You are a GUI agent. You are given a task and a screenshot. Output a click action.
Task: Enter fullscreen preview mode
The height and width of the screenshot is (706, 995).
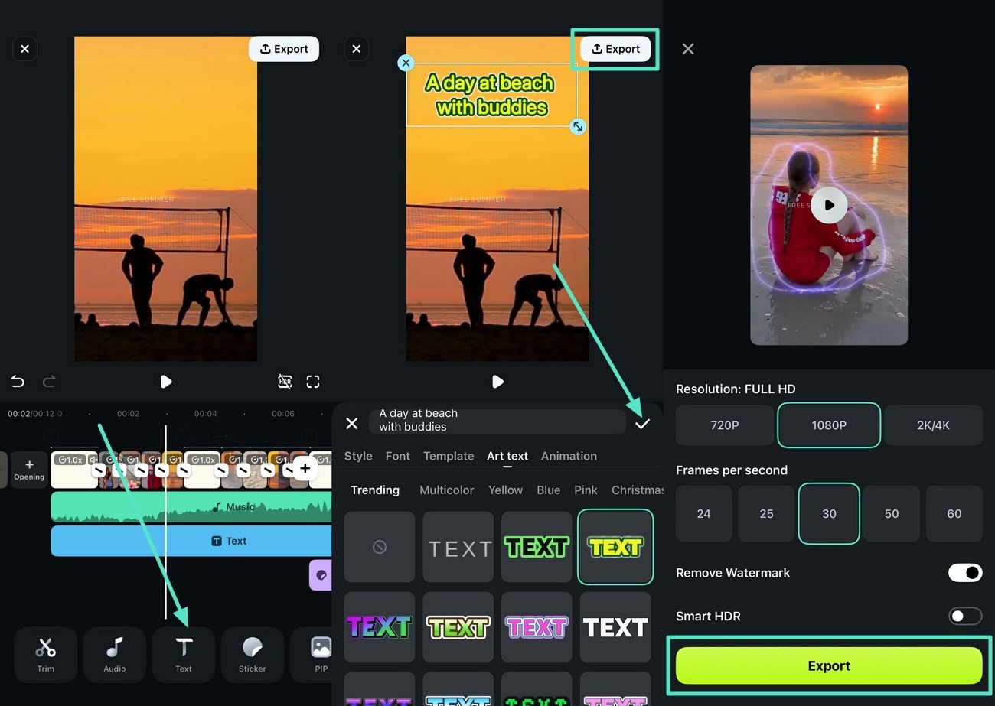pos(313,381)
